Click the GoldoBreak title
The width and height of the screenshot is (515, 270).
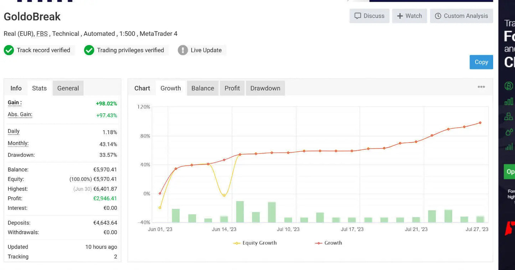pyautogui.click(x=32, y=17)
